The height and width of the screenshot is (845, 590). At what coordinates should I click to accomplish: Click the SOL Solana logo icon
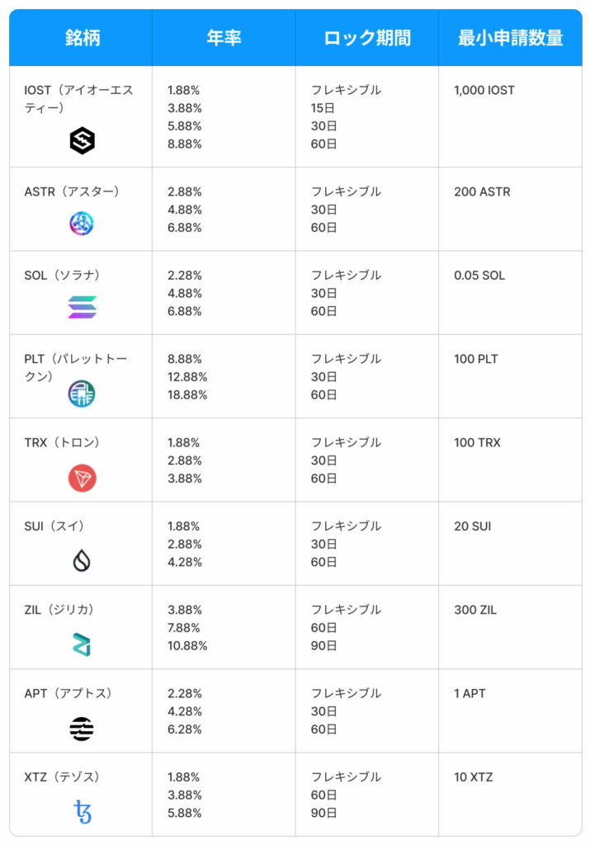tap(82, 307)
